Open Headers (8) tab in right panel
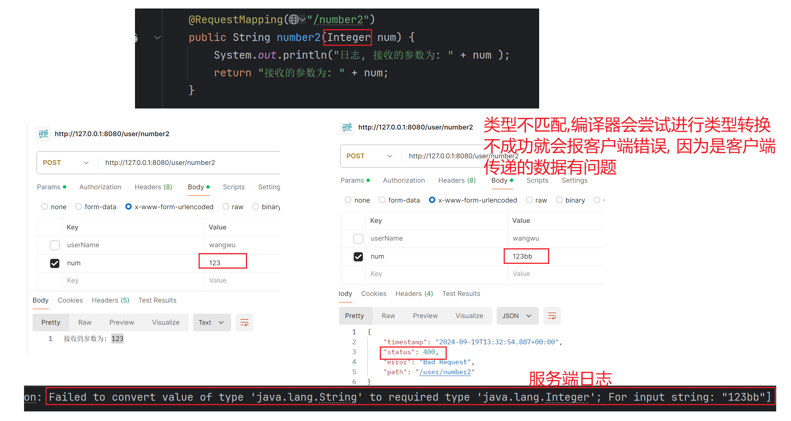791x421 pixels. point(457,180)
